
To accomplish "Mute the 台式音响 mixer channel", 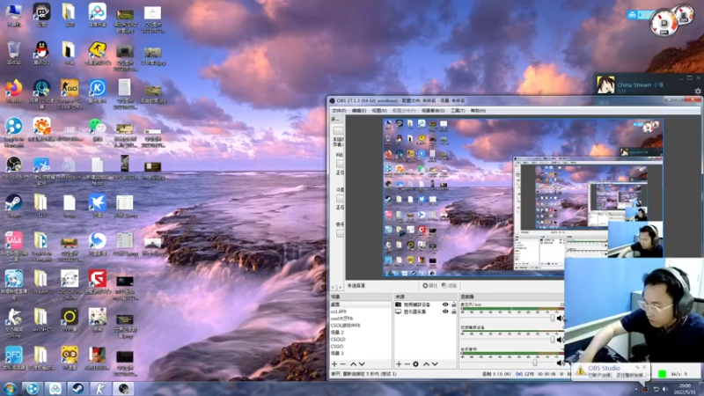I will click(560, 363).
